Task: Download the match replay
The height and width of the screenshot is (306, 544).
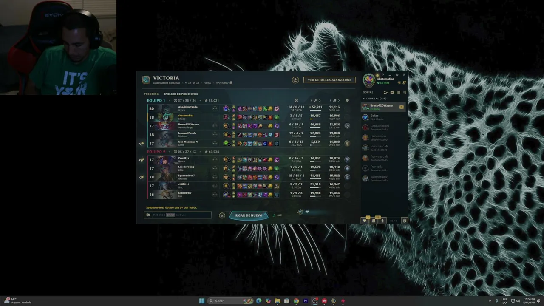Action: tap(295, 80)
